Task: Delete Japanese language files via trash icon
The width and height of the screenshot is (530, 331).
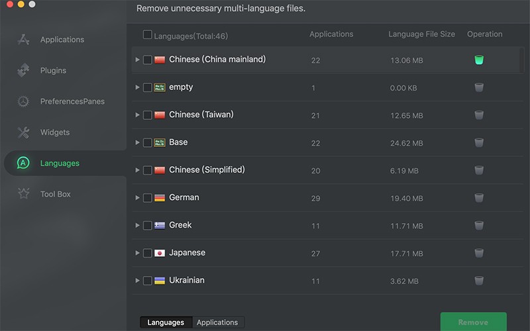Action: pos(479,253)
